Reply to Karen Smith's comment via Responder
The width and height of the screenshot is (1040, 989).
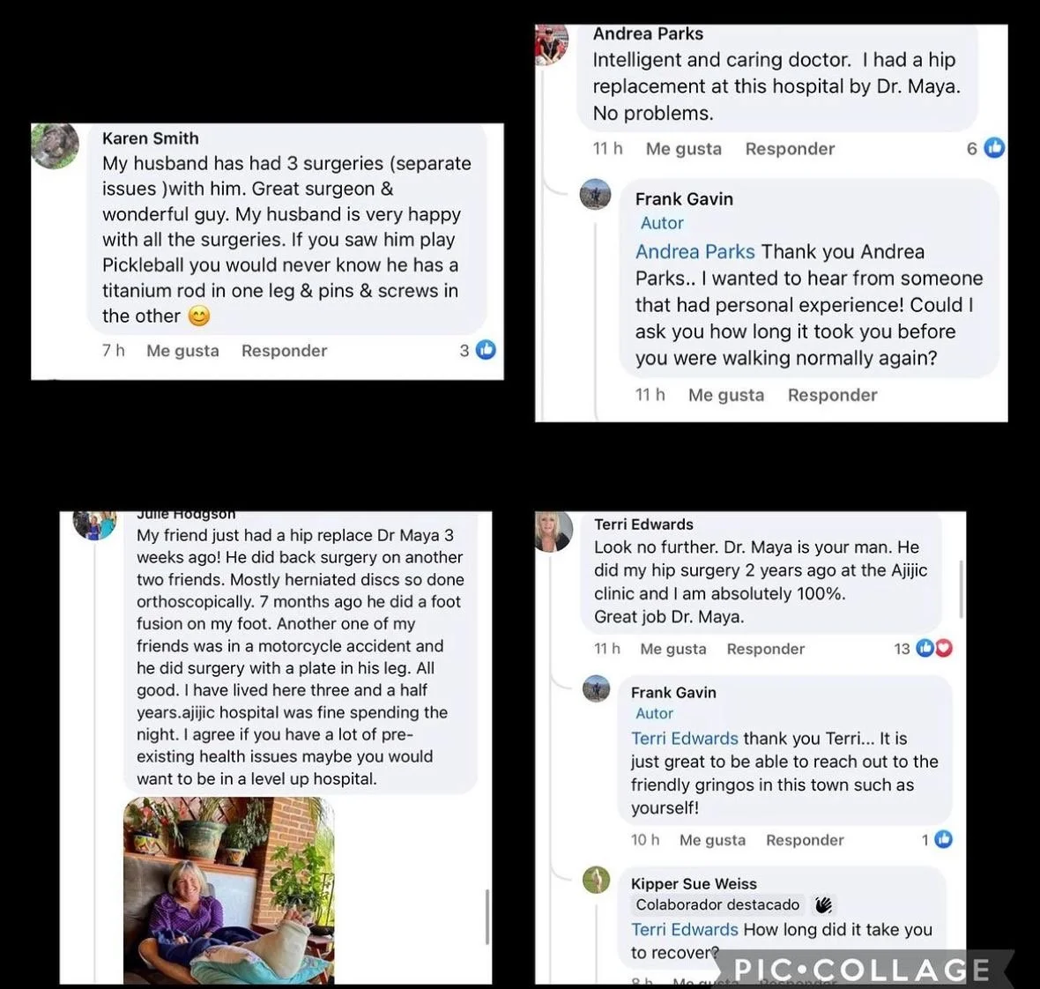tap(284, 351)
